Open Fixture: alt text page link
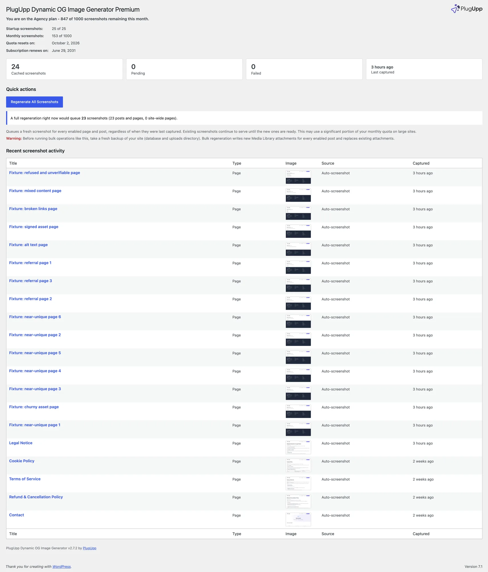The height and width of the screenshot is (572, 488). [x=28, y=245]
